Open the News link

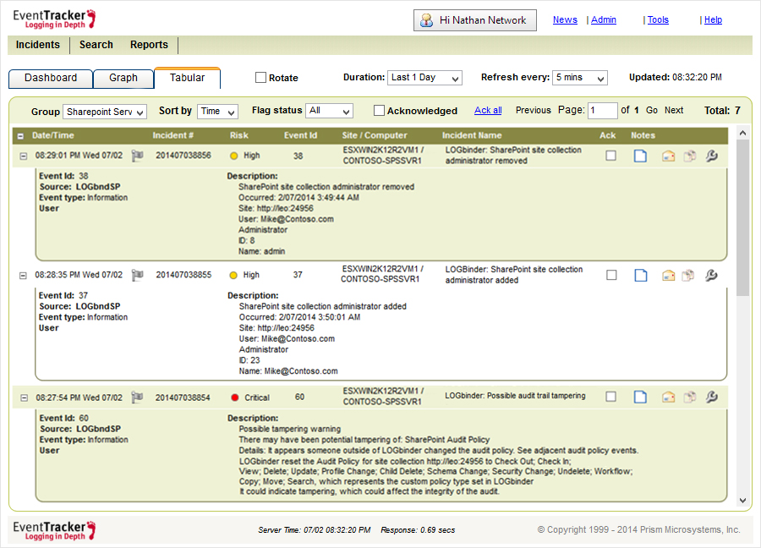[x=565, y=20]
